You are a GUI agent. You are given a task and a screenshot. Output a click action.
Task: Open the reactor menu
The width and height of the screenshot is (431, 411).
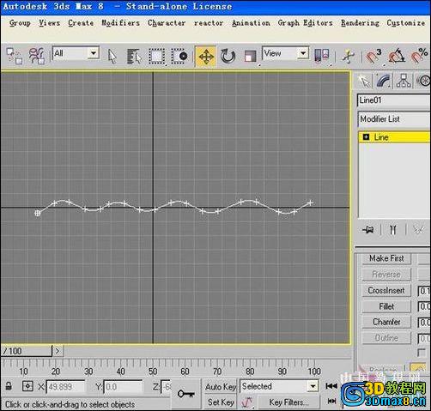(x=209, y=23)
